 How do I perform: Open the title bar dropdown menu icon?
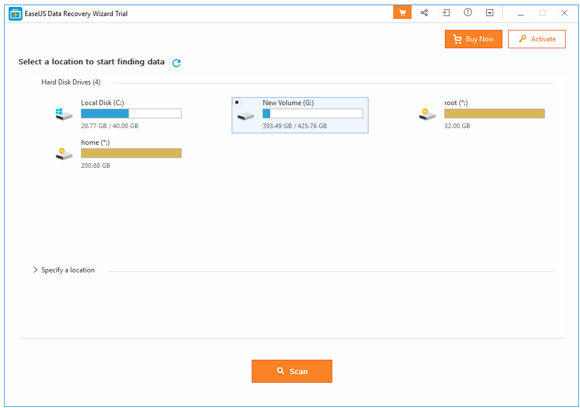click(x=489, y=13)
